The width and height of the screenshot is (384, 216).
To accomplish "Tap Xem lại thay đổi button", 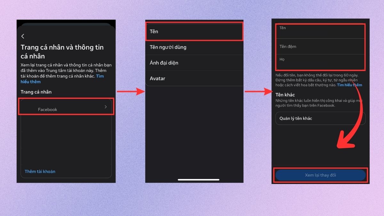I will click(320, 175).
